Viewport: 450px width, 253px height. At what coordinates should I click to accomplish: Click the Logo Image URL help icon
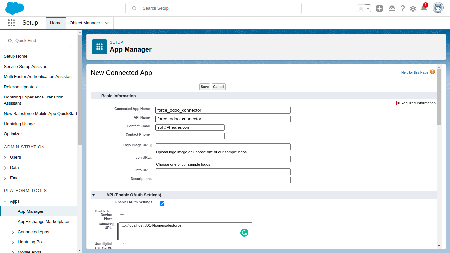coord(151,145)
